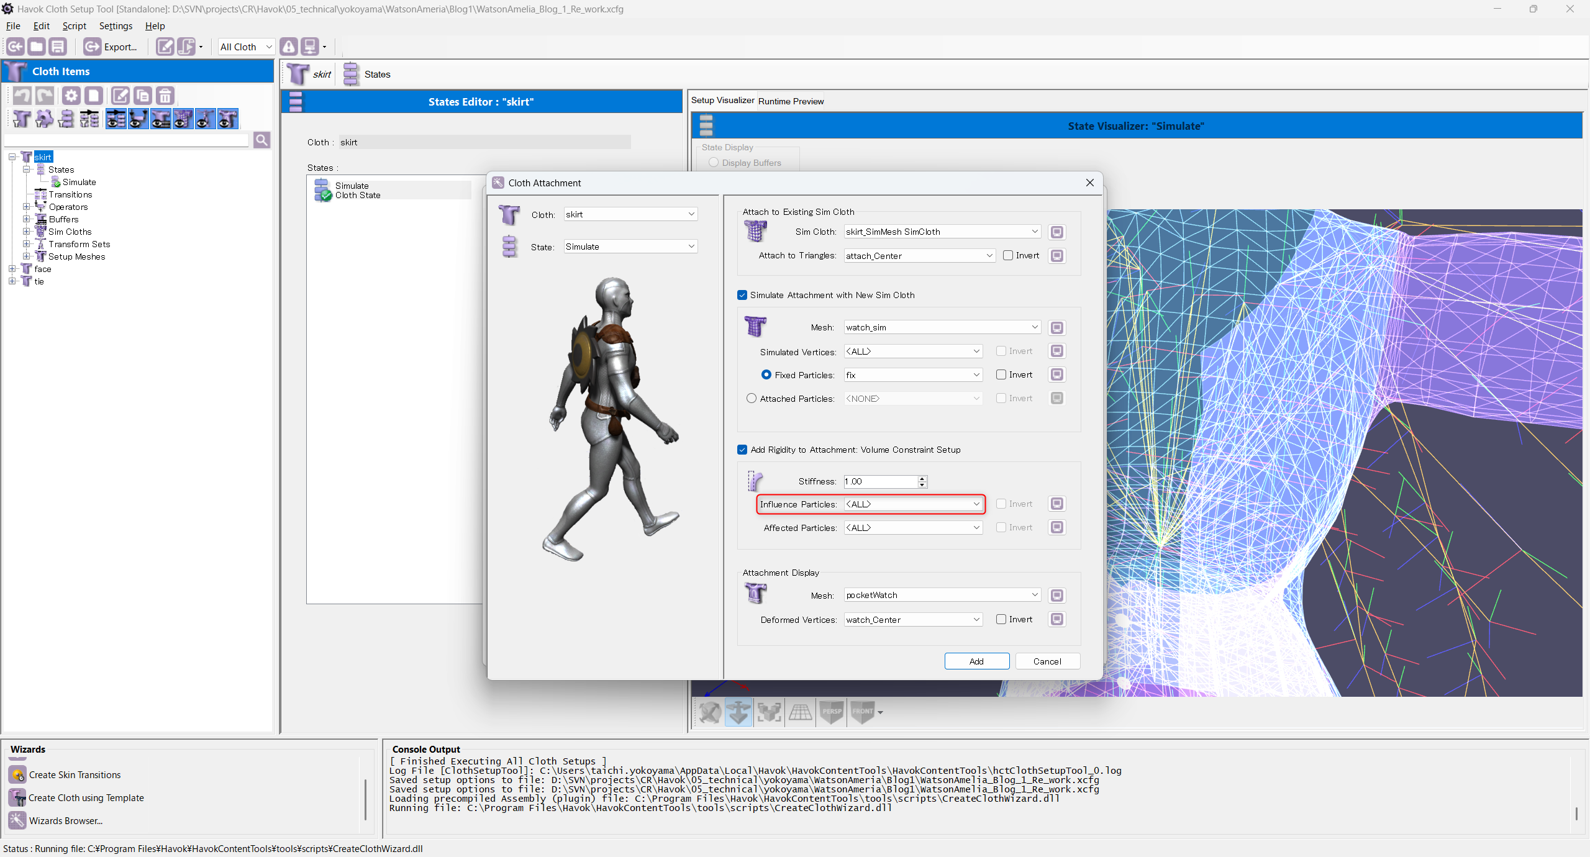1590x857 pixels.
Task: Switch to the Setup Visualizer tab
Action: tap(723, 100)
